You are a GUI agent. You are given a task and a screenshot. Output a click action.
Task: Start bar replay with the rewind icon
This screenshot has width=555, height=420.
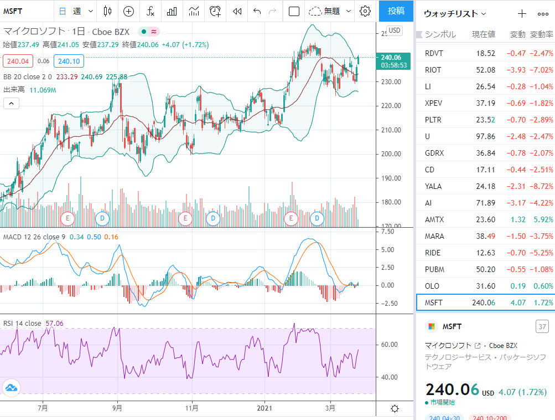pos(237,11)
